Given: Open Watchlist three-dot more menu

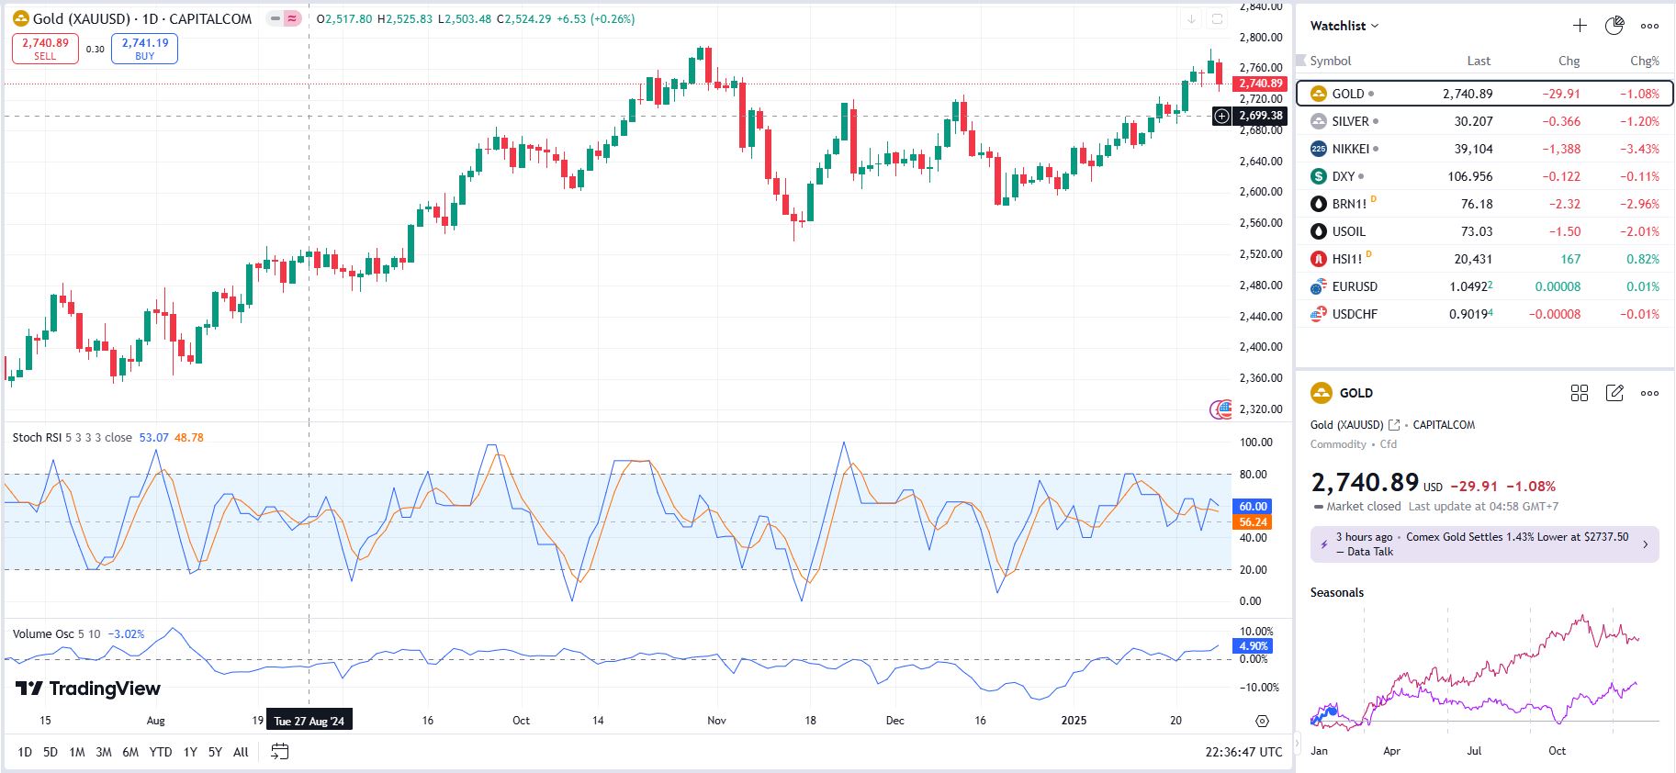Looking at the screenshot, I should point(1649,26).
